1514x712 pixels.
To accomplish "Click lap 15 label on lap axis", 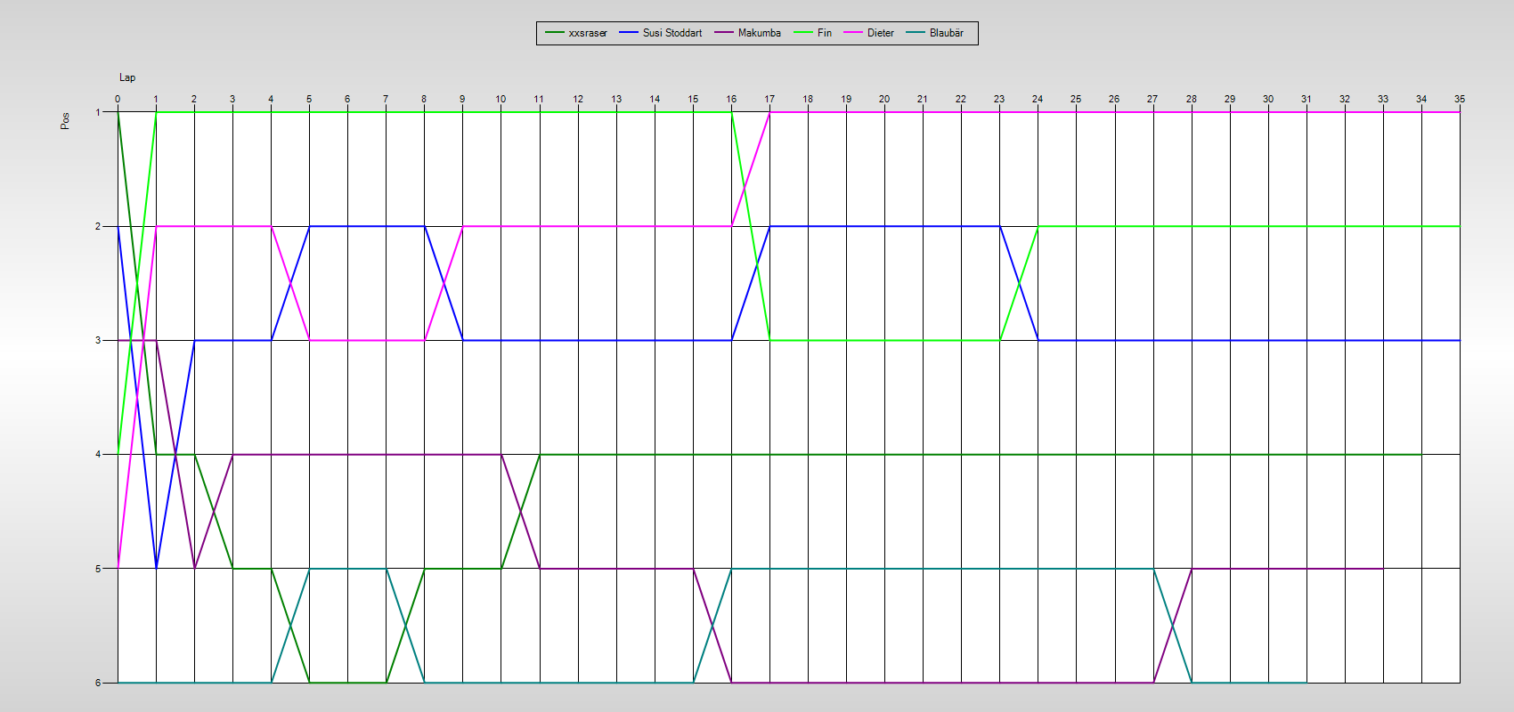I will tap(693, 99).
